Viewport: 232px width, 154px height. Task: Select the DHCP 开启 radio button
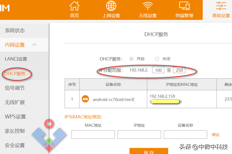click(131, 59)
